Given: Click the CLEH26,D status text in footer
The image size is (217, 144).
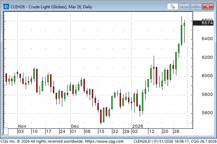Looking at the screenshot, I should pyautogui.click(x=144, y=141).
